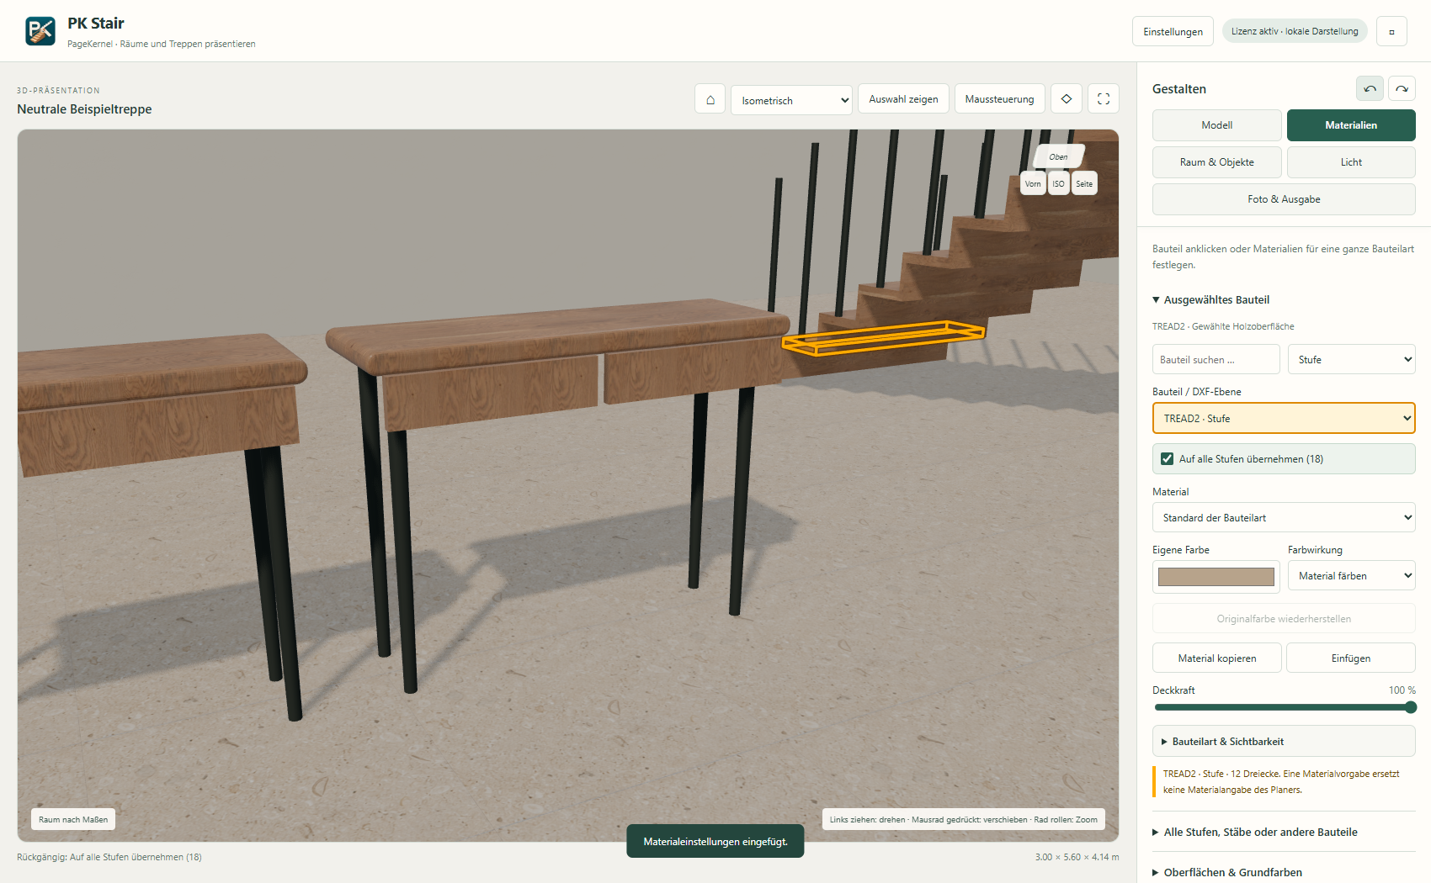The width and height of the screenshot is (1431, 883).
Task: Click the PK Stair app logo
Action: [x=40, y=31]
